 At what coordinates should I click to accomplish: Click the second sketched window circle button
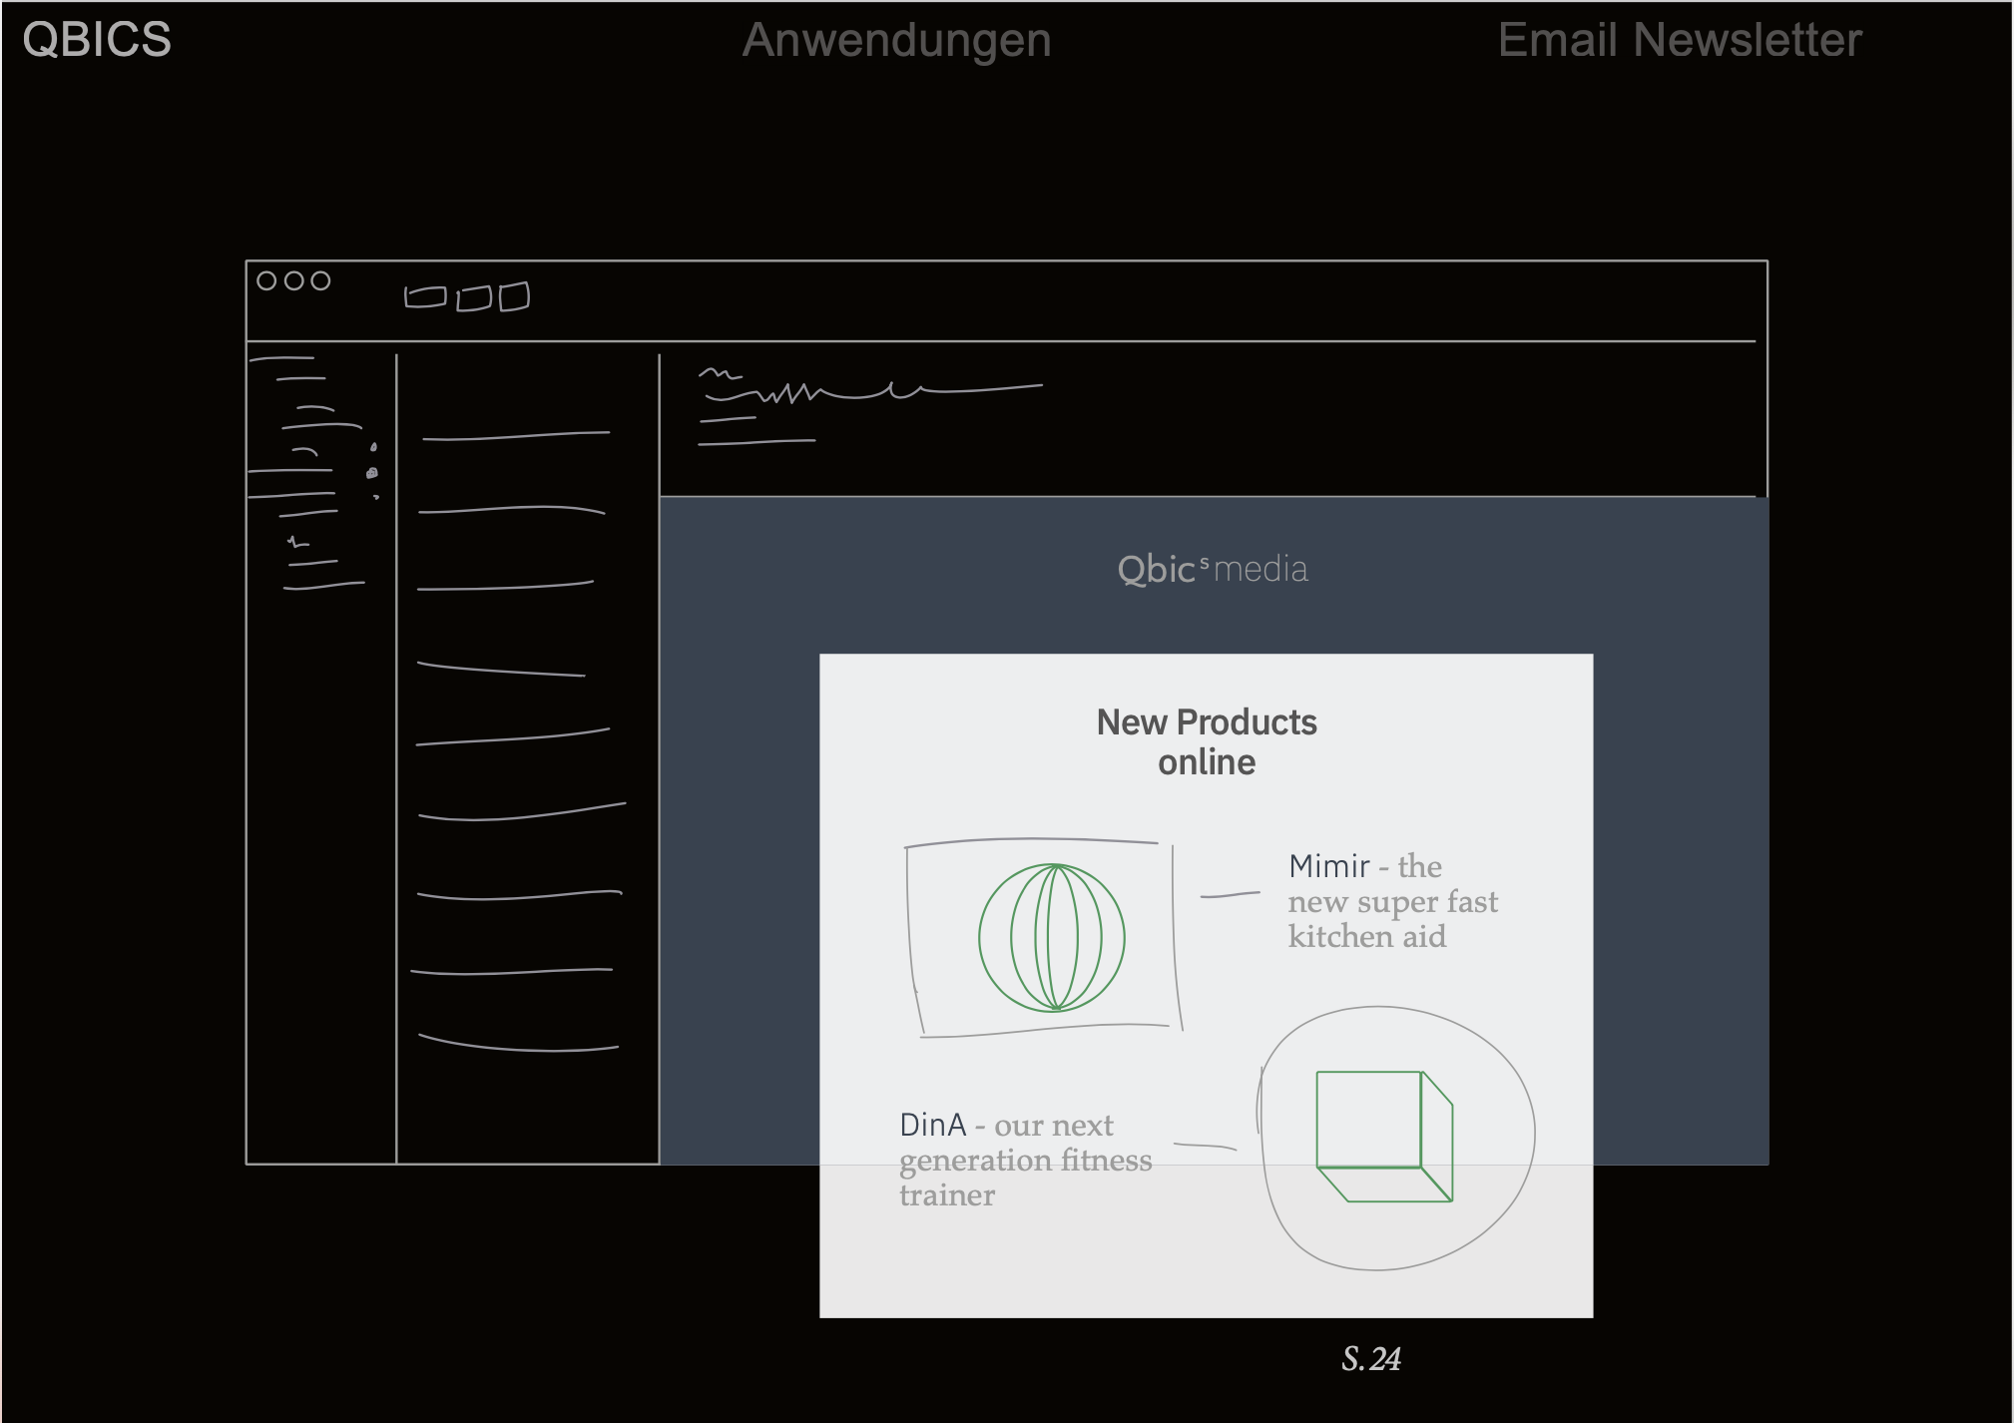click(293, 281)
